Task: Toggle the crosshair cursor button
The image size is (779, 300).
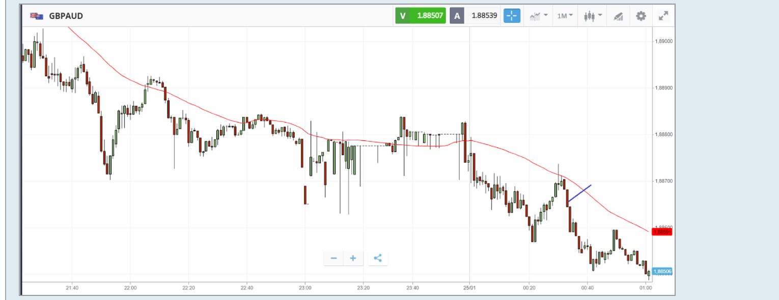Action: click(x=512, y=16)
